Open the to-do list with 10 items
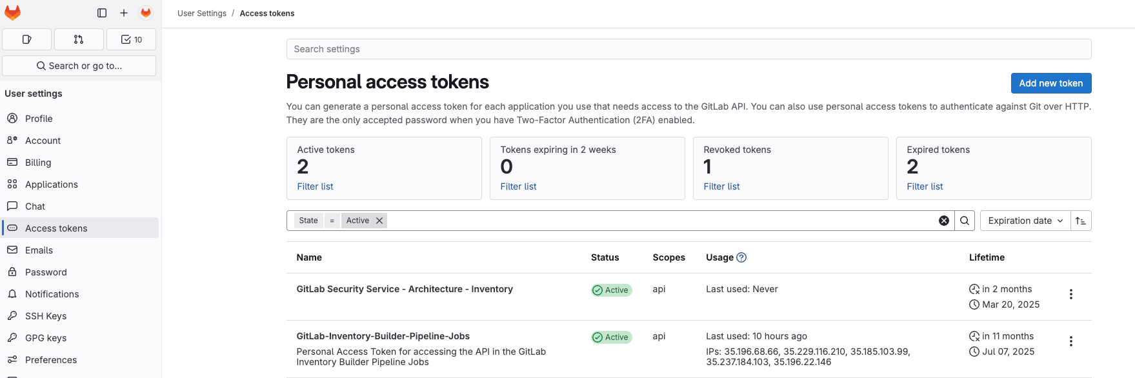 click(131, 39)
